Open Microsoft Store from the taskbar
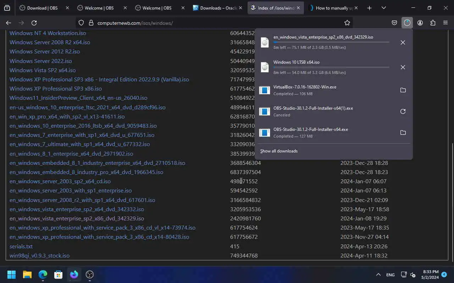The image size is (454, 283). (58, 275)
